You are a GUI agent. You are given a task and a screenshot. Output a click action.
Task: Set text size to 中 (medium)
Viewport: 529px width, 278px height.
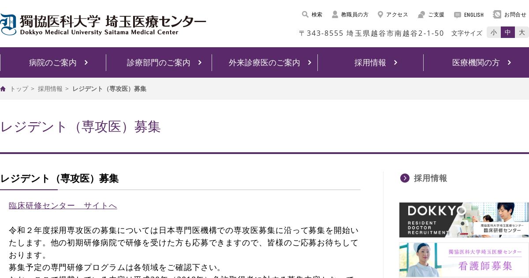pos(508,32)
